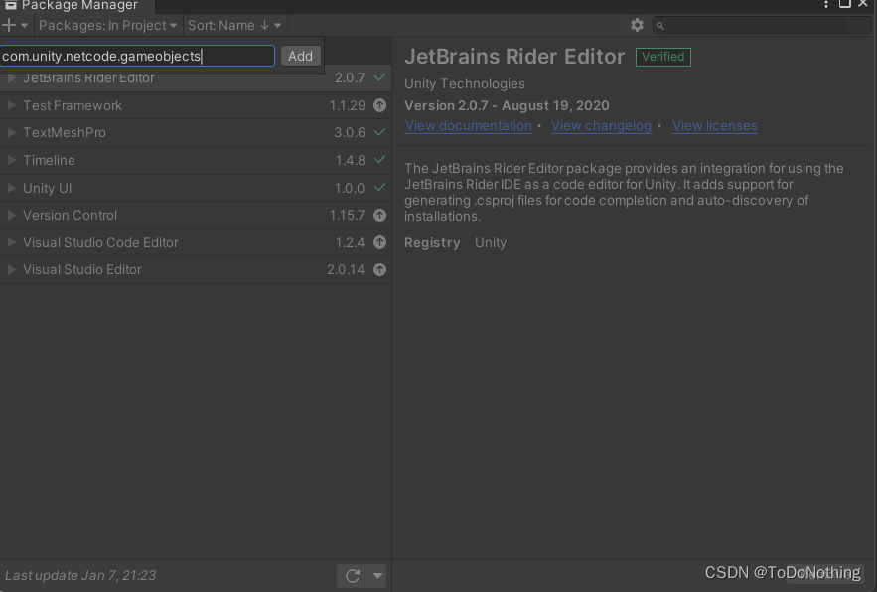Viewport: 877px width, 592px height.
Task: Select the Unity UI package
Action: pyautogui.click(x=196, y=188)
